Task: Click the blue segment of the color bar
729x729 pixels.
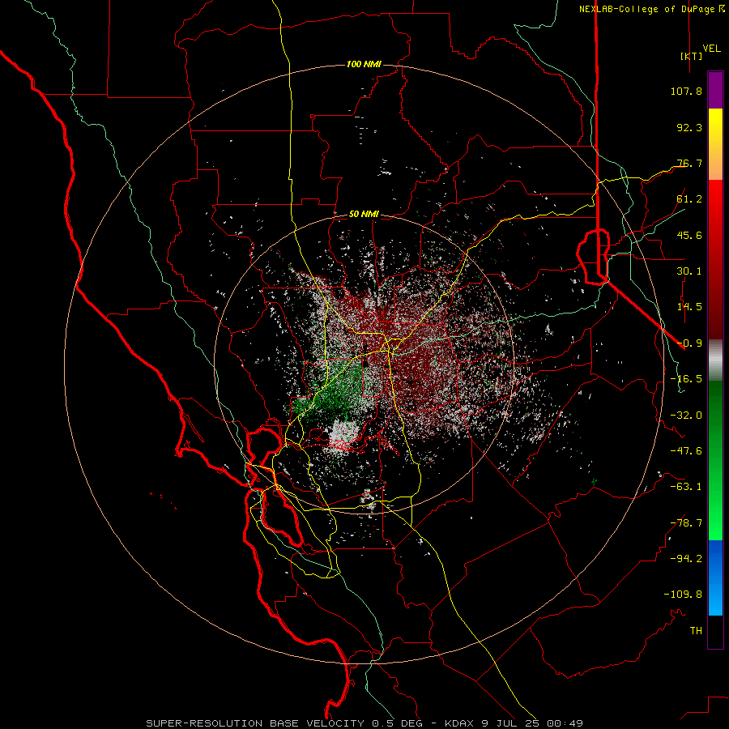Action: (715, 578)
